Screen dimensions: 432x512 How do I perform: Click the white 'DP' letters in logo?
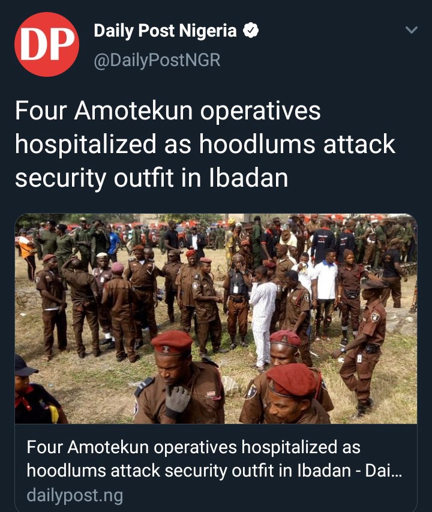[47, 44]
